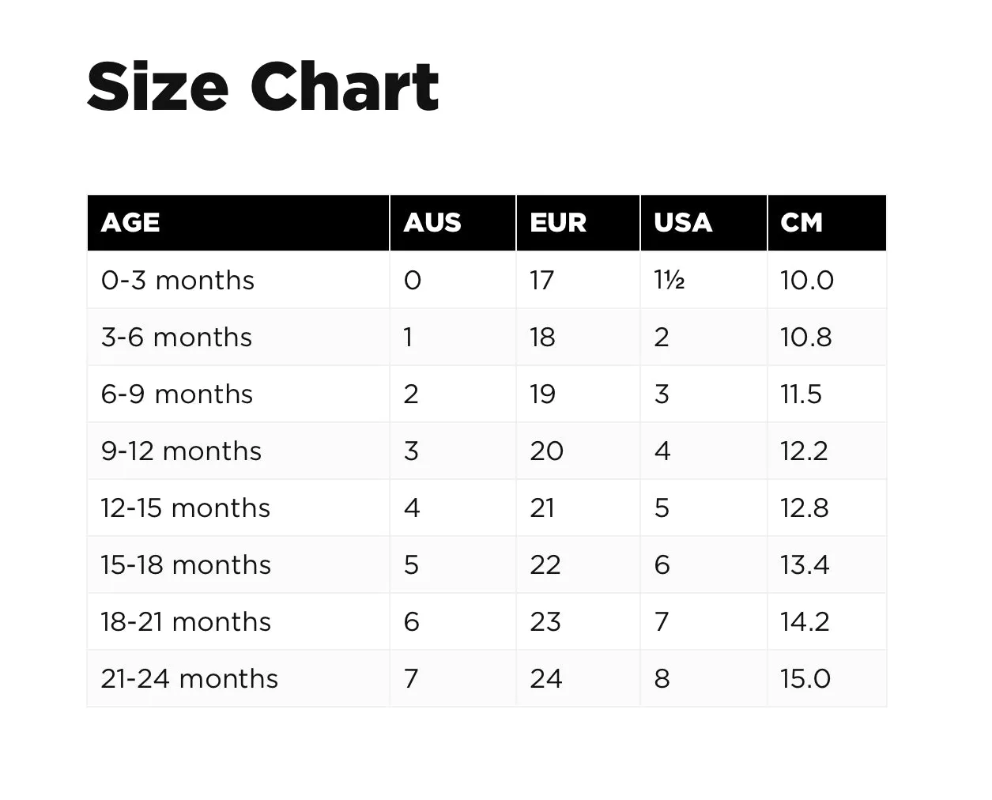Select the AUS column header
This screenshot has height=800, width=992.
(432, 223)
